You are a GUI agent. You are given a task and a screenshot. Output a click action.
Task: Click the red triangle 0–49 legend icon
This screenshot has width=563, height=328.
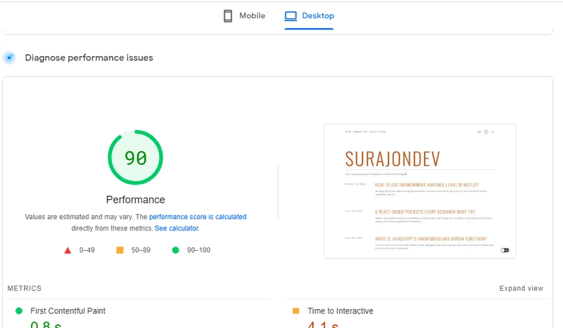pyautogui.click(x=68, y=250)
